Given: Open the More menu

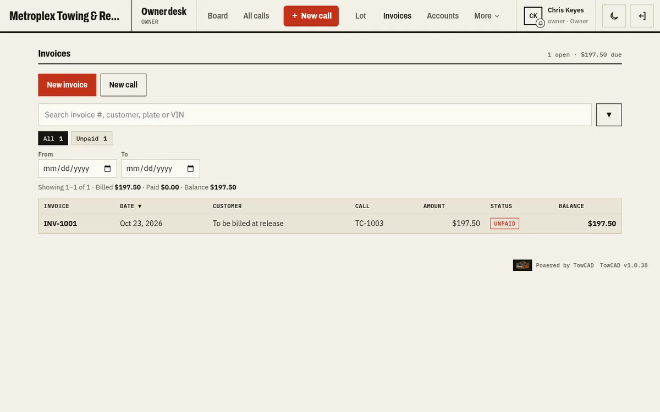Looking at the screenshot, I should pyautogui.click(x=487, y=16).
